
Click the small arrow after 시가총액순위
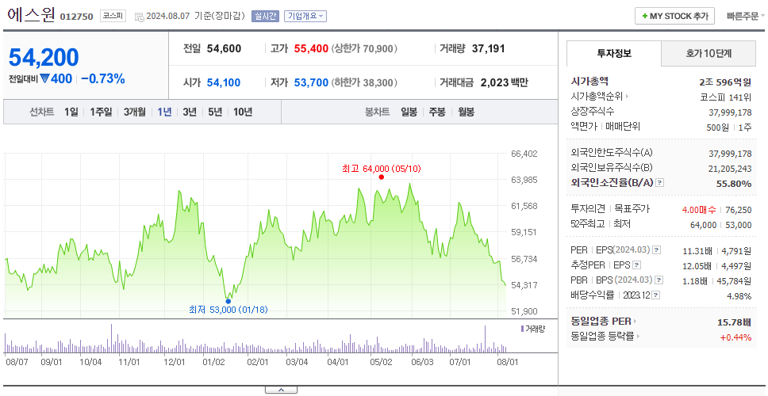(627, 97)
